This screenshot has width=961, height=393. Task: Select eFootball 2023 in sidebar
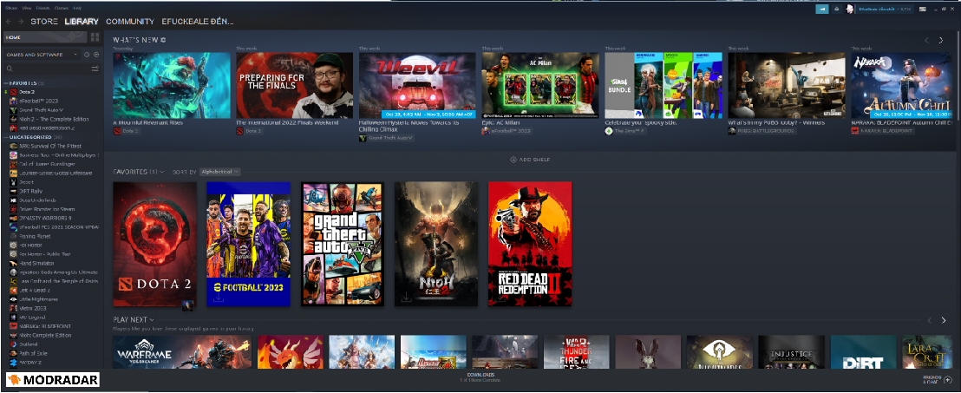pyautogui.click(x=38, y=101)
